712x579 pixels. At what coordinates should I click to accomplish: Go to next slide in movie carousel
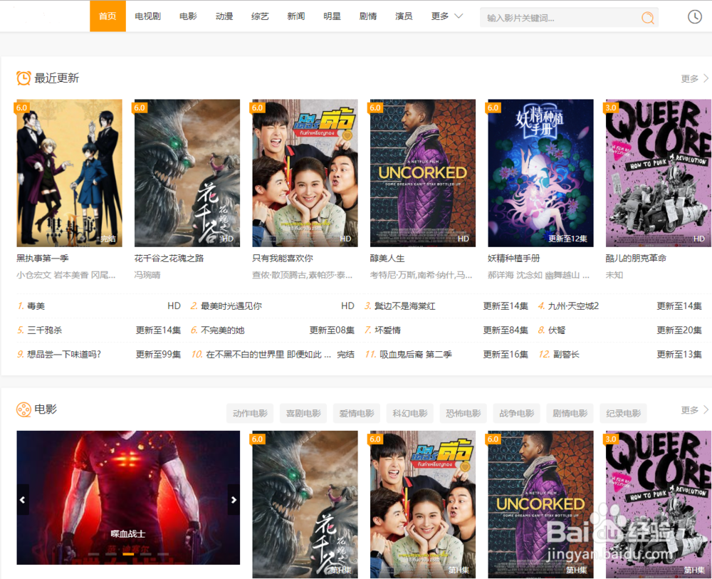click(x=234, y=499)
